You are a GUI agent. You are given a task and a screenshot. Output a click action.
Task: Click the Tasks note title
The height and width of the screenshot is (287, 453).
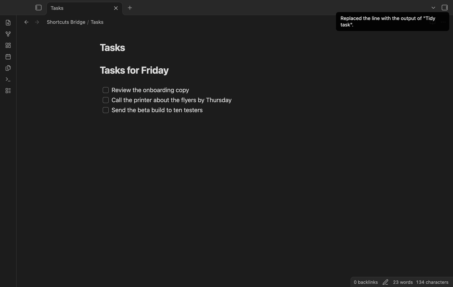point(112,48)
